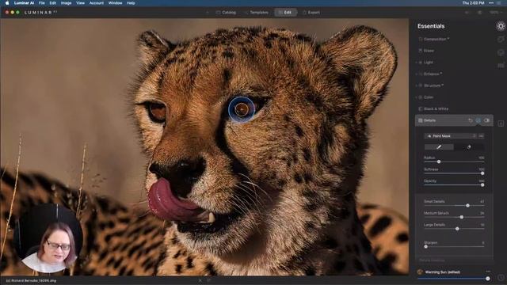Click the Medium Details slider handle
The image size is (507, 285).
tap(461, 217)
